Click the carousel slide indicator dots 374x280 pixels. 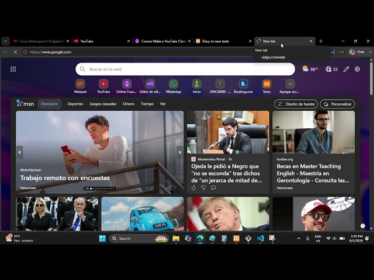point(100,188)
